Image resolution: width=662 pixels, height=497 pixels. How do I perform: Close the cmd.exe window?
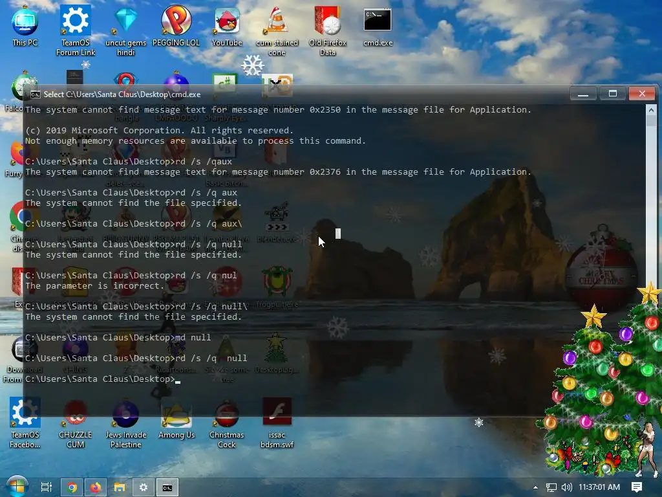[642, 93]
